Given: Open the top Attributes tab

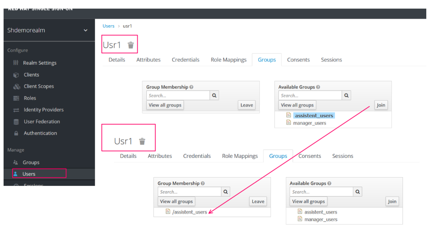Looking at the screenshot, I should (x=148, y=60).
